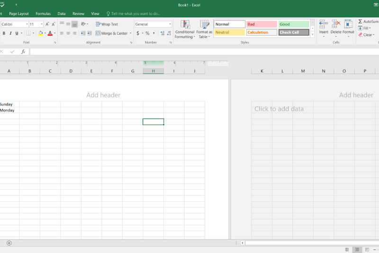
Task: Click Merge & Center
Action: (112, 33)
